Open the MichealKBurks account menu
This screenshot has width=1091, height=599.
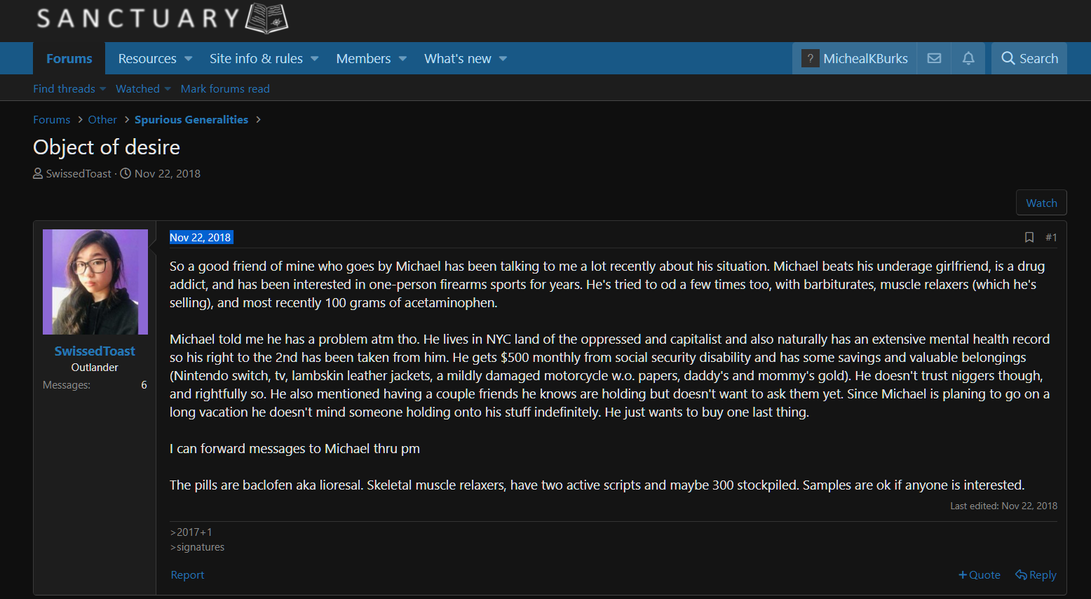[855, 58]
